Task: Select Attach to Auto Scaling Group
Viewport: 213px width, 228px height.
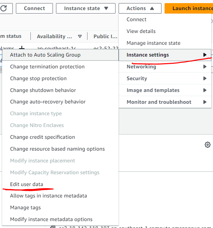Action: [x=60, y=55]
